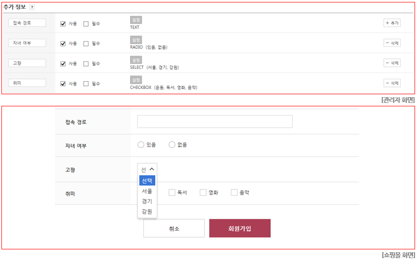Click the + 추가 button
Viewport: 416px width, 260px height.
pyautogui.click(x=392, y=23)
